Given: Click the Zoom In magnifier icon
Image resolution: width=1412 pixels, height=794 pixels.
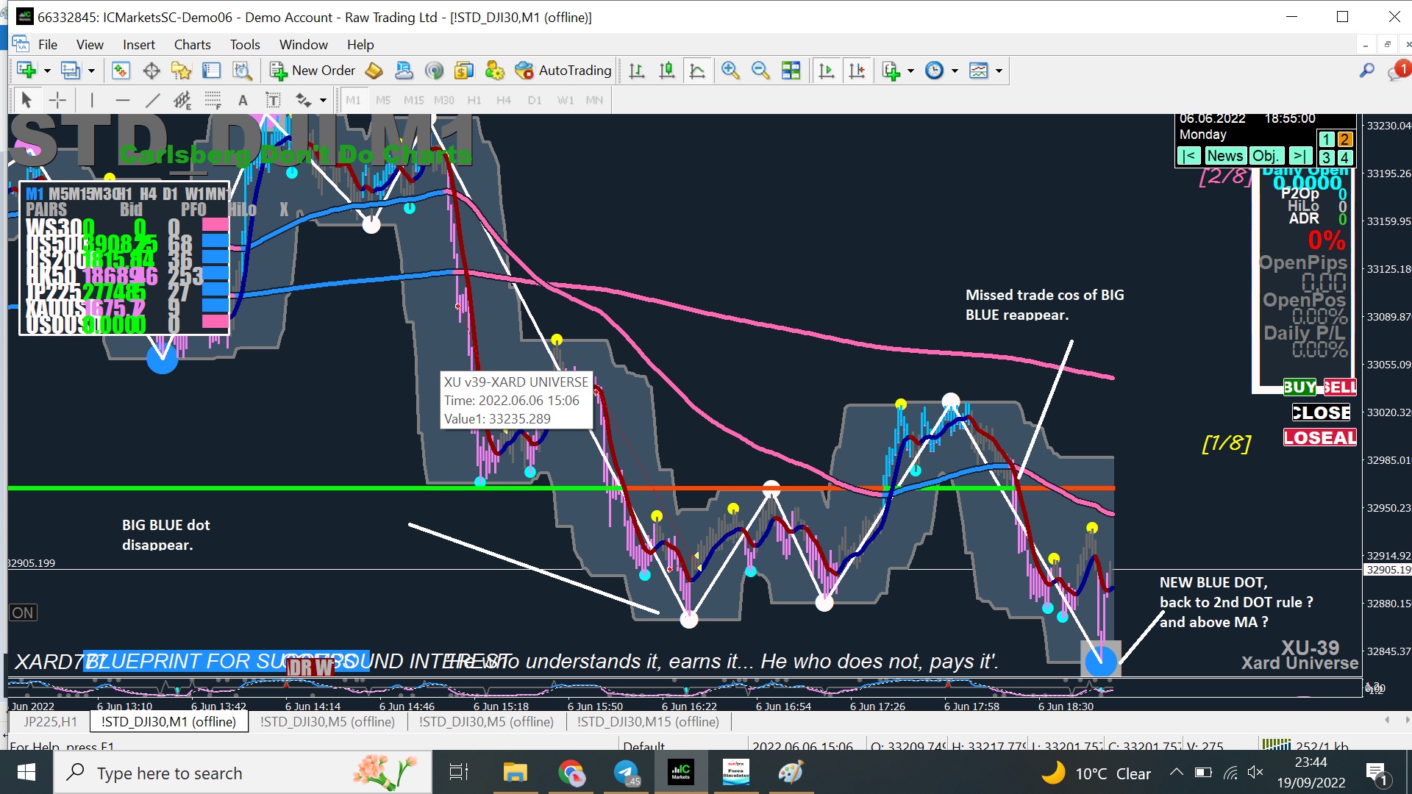Looking at the screenshot, I should (730, 71).
